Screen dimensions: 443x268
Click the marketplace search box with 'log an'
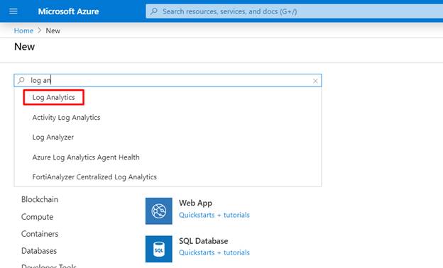(x=168, y=80)
